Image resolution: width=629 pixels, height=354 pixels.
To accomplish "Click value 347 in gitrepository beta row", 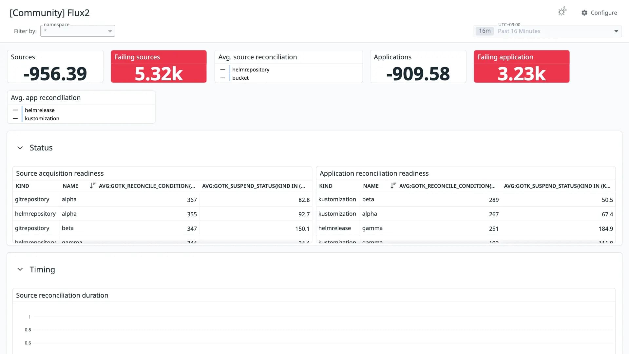I will (192, 228).
